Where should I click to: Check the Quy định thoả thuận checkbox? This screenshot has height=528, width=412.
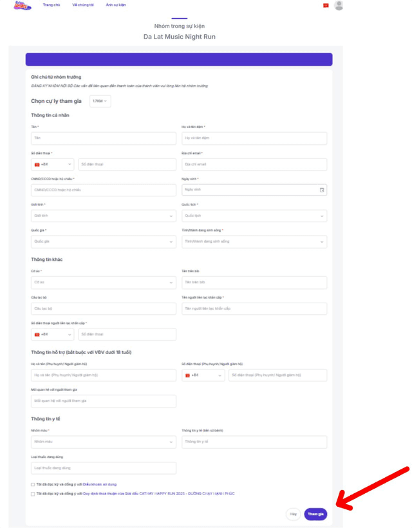pyautogui.click(x=33, y=494)
